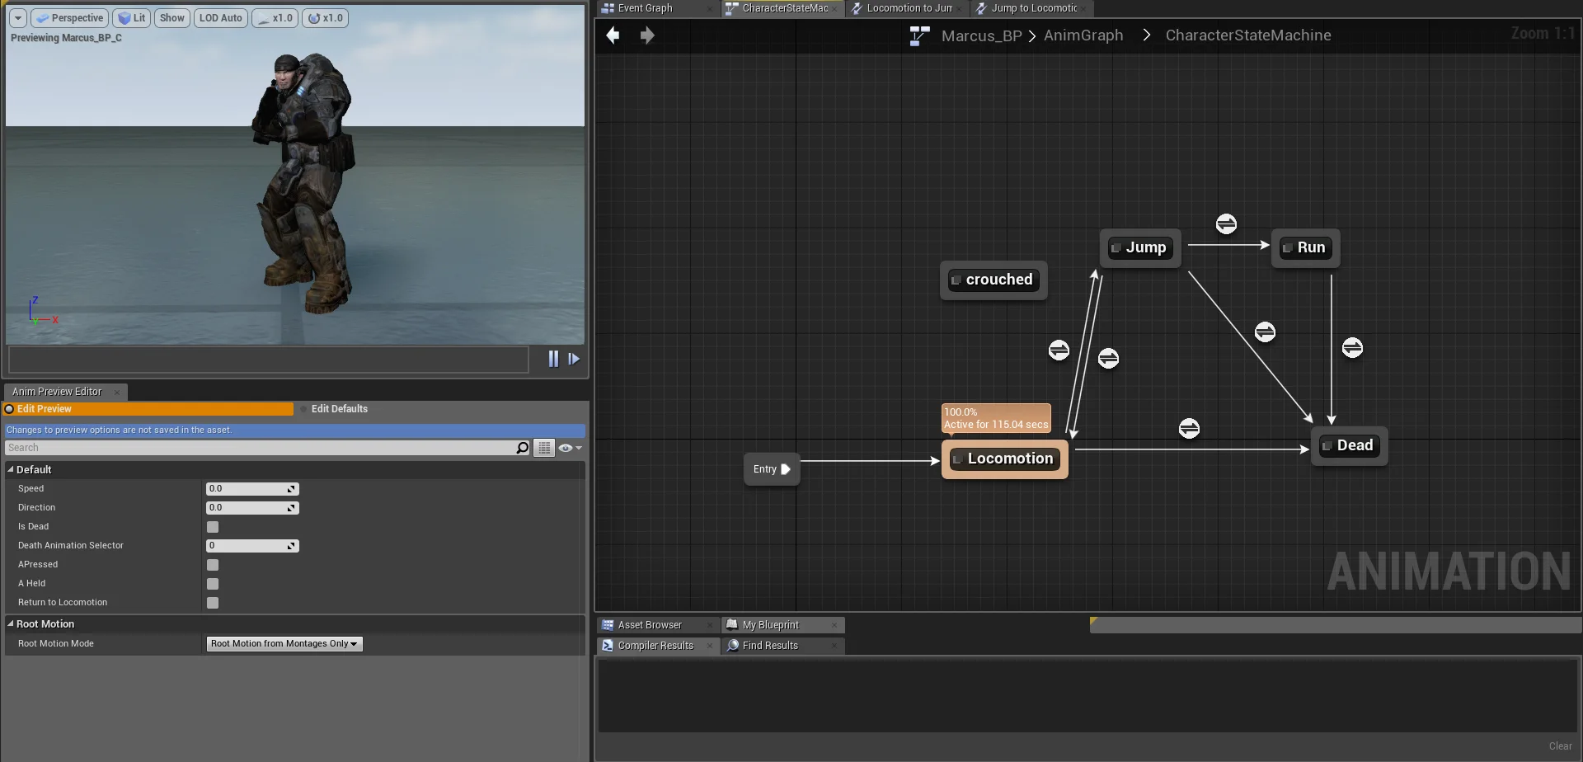The image size is (1583, 762).
Task: Click Clear in compiler results
Action: coord(1560,746)
